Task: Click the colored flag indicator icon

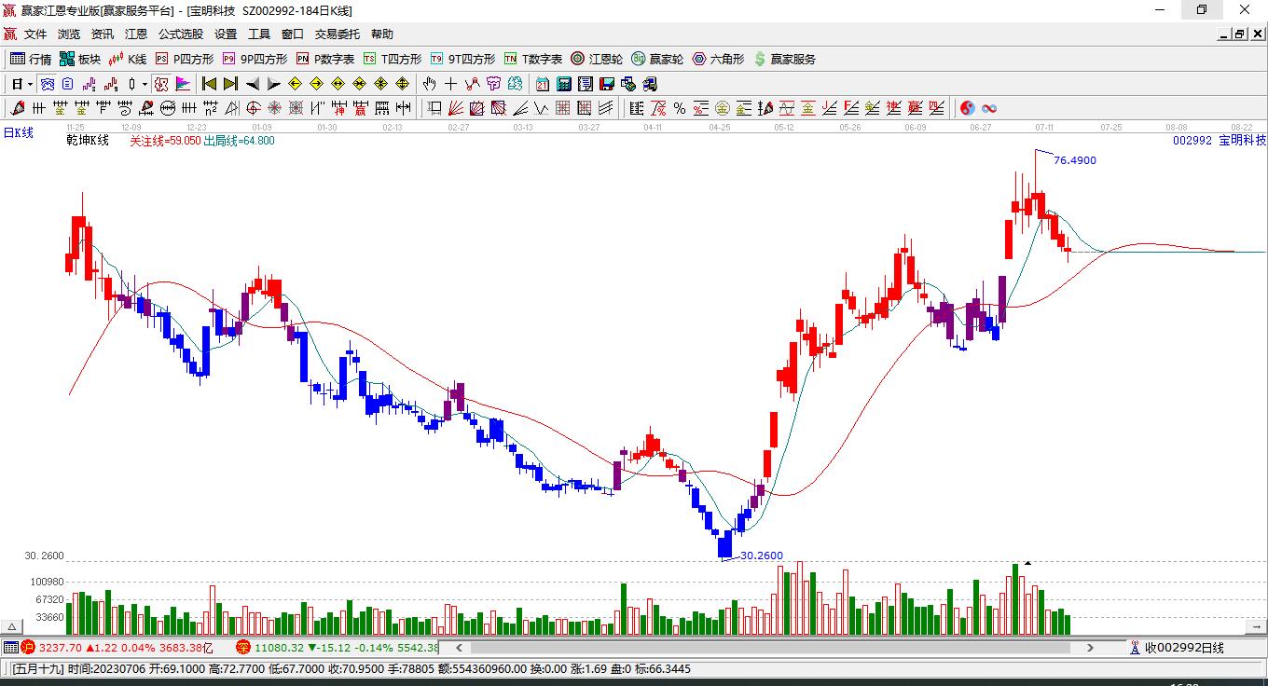Action: [x=183, y=84]
